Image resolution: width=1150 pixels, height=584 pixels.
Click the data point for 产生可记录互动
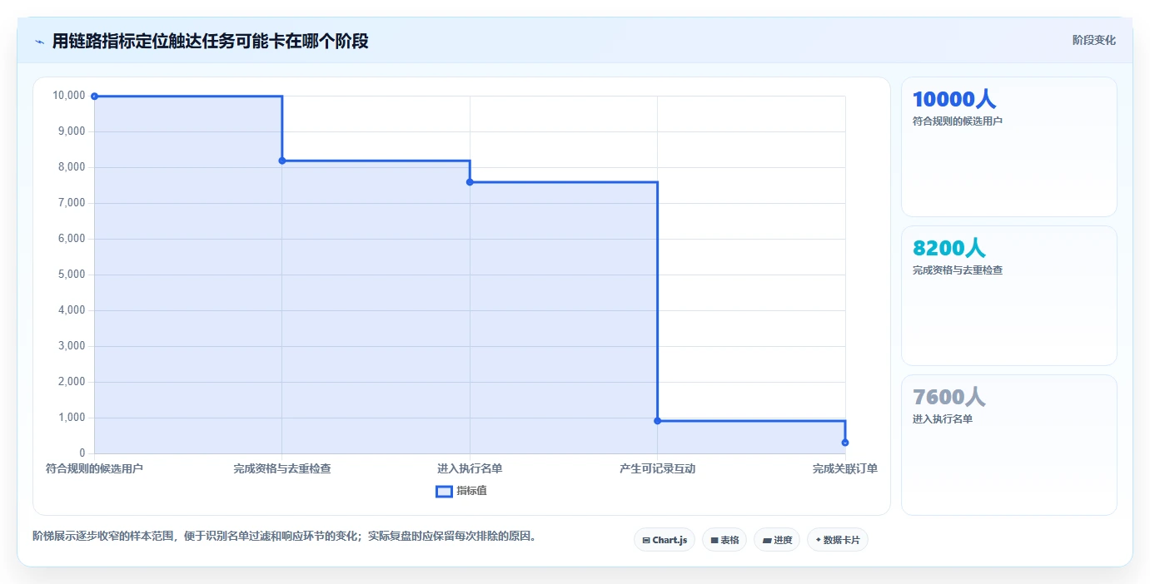click(658, 421)
